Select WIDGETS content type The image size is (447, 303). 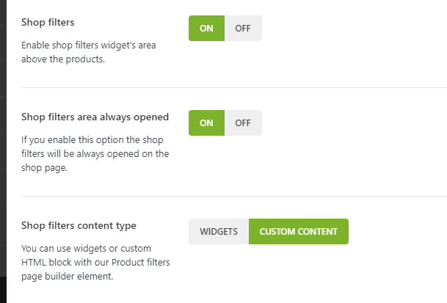(x=219, y=231)
